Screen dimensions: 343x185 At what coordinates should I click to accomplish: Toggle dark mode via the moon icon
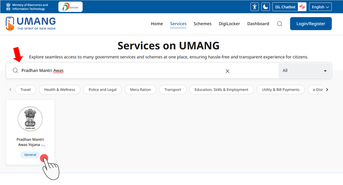[x=265, y=7]
